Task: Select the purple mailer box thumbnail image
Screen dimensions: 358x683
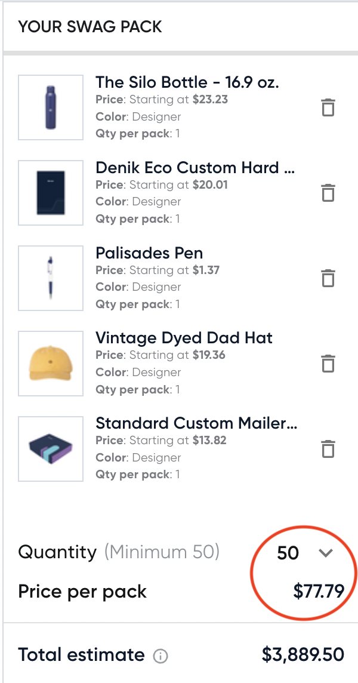Action: 50,448
